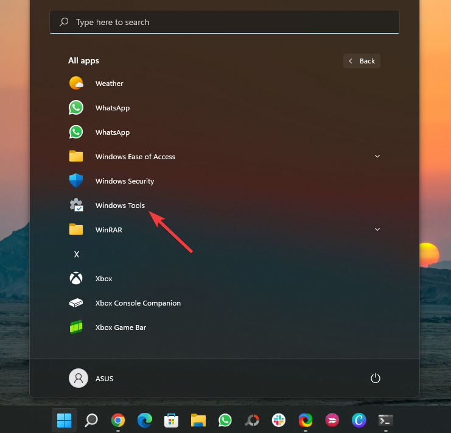
Task: Launch the WhatsApp entry just above Windows Ease of Access
Action: 225,132
